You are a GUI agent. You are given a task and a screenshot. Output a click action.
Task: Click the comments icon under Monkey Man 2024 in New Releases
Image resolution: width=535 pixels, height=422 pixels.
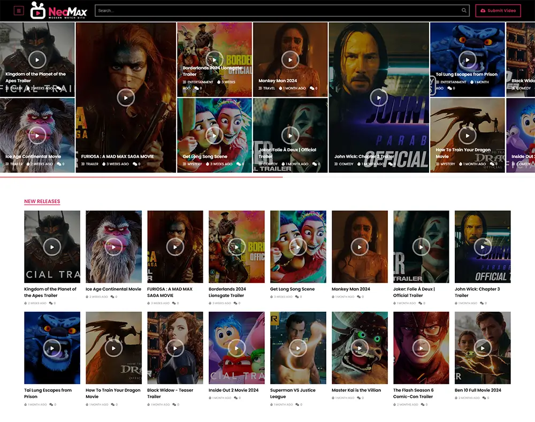click(358, 297)
